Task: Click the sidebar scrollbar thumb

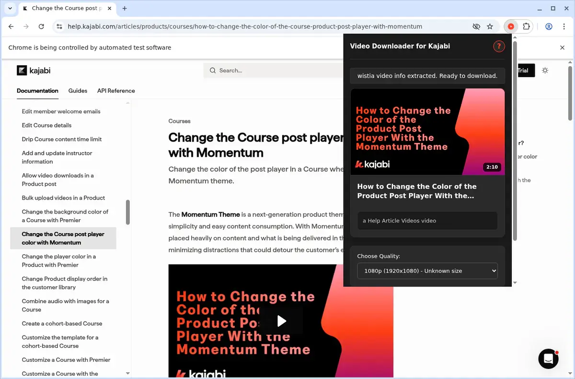Action: pyautogui.click(x=128, y=213)
